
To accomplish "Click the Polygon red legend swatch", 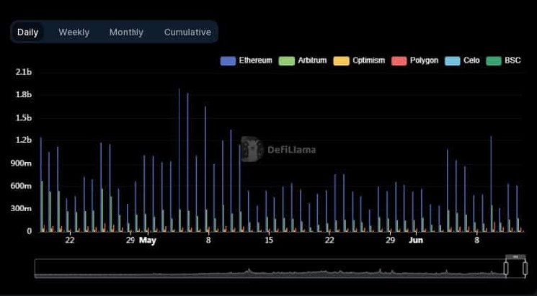I will click(402, 60).
